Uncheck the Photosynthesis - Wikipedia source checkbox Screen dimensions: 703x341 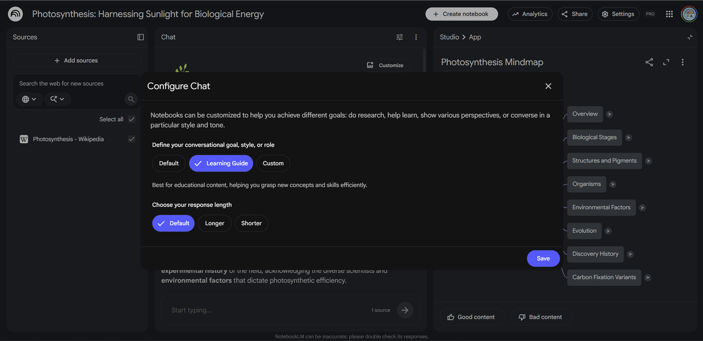click(131, 139)
